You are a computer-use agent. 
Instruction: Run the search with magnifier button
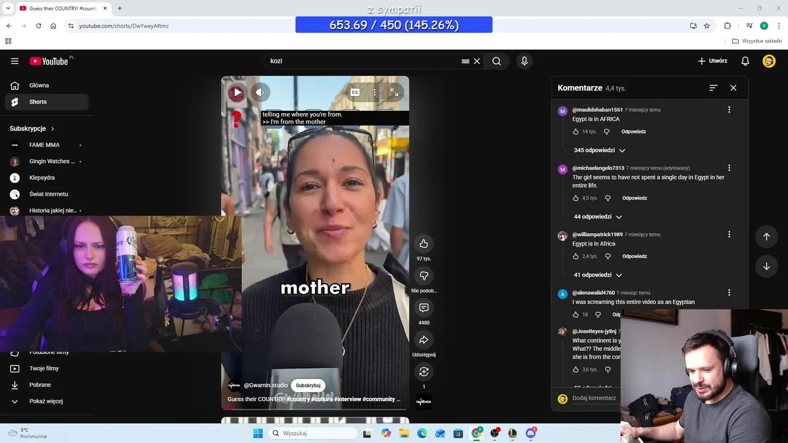496,61
